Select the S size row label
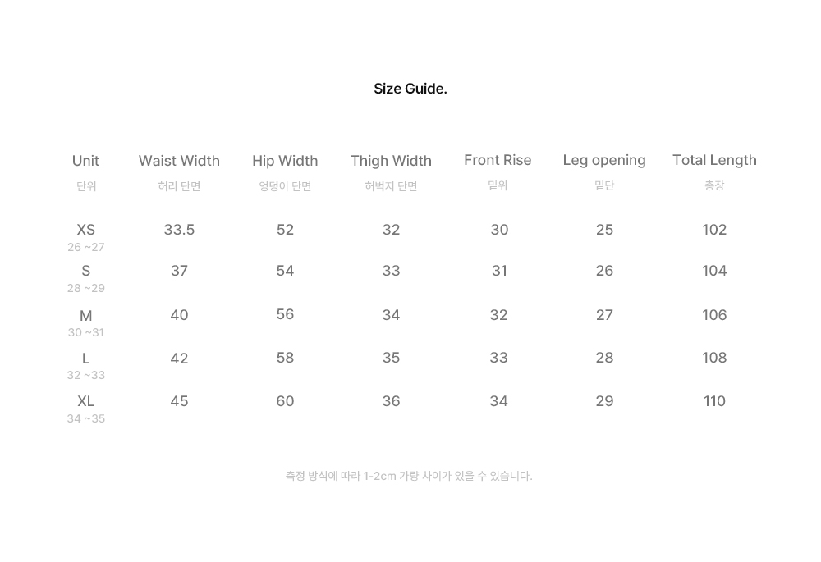This screenshot has width=821, height=562. [x=86, y=271]
